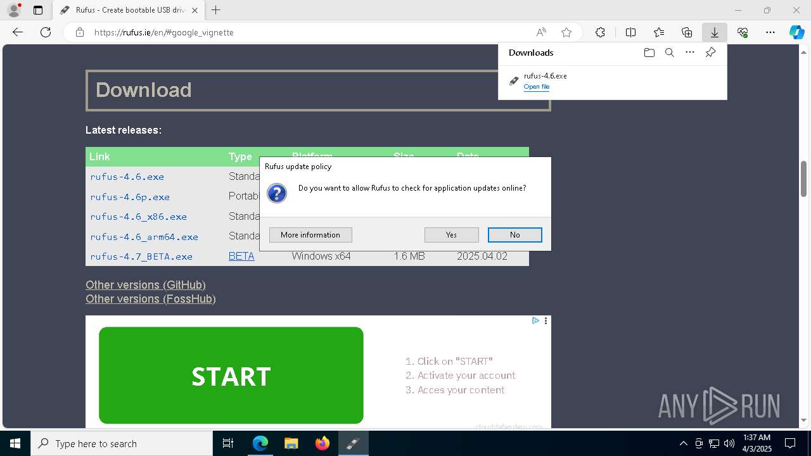Click Open file link for rufus-4.6.exe
This screenshot has width=811, height=456.
tap(537, 87)
